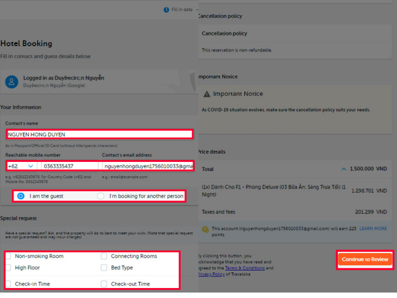Click the 201.299 VND taxes amount

[x=371, y=212]
